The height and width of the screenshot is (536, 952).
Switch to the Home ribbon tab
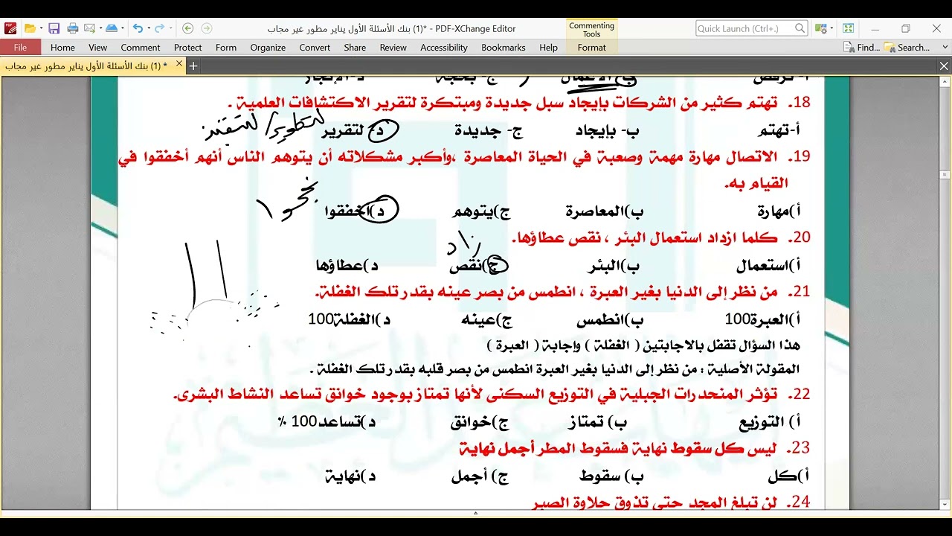click(62, 47)
